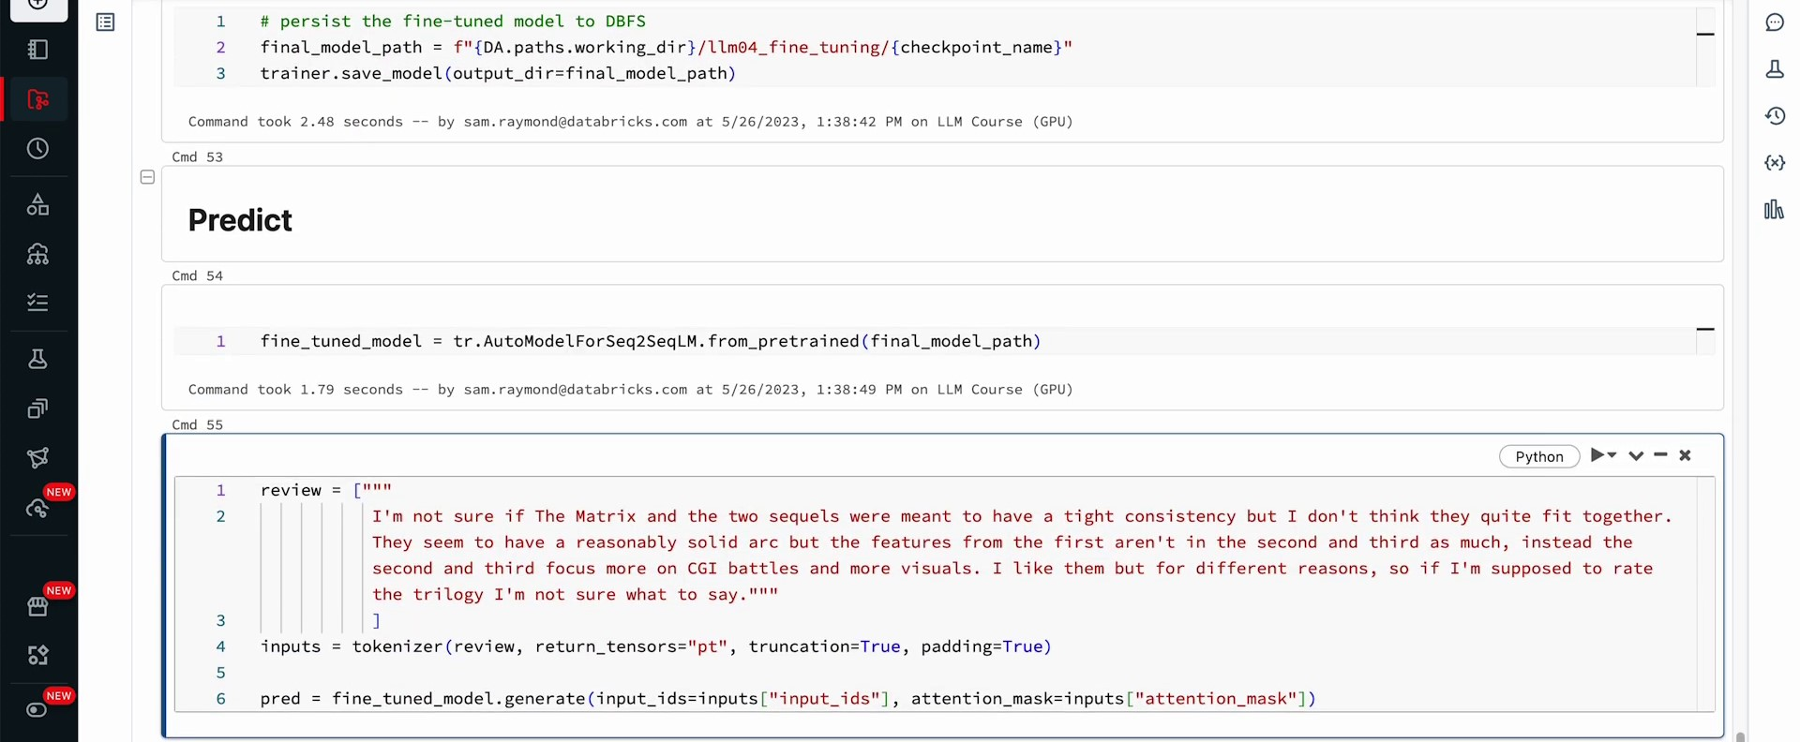Open the notebook comments panel
1800x742 pixels.
tap(1775, 22)
